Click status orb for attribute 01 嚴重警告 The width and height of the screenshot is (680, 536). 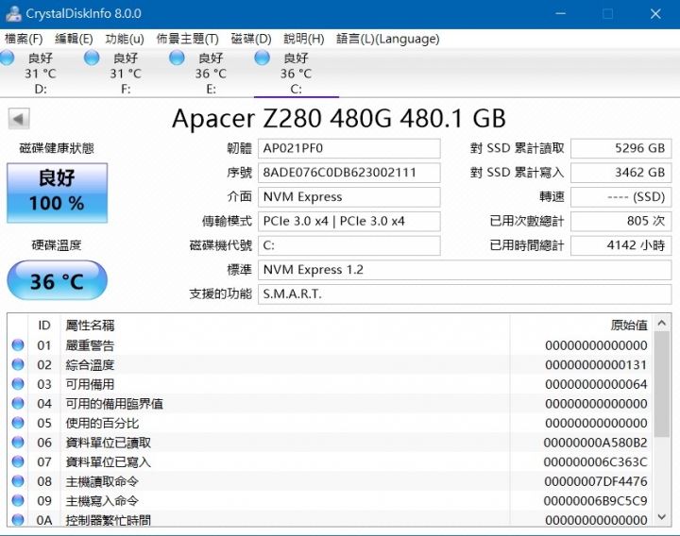tap(18, 345)
